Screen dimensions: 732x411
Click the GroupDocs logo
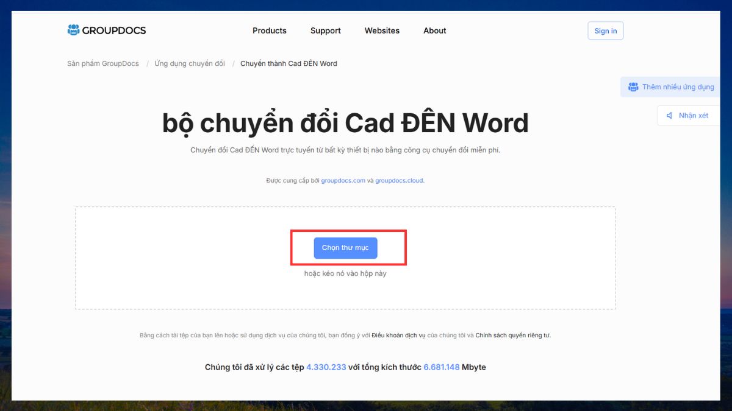click(107, 30)
